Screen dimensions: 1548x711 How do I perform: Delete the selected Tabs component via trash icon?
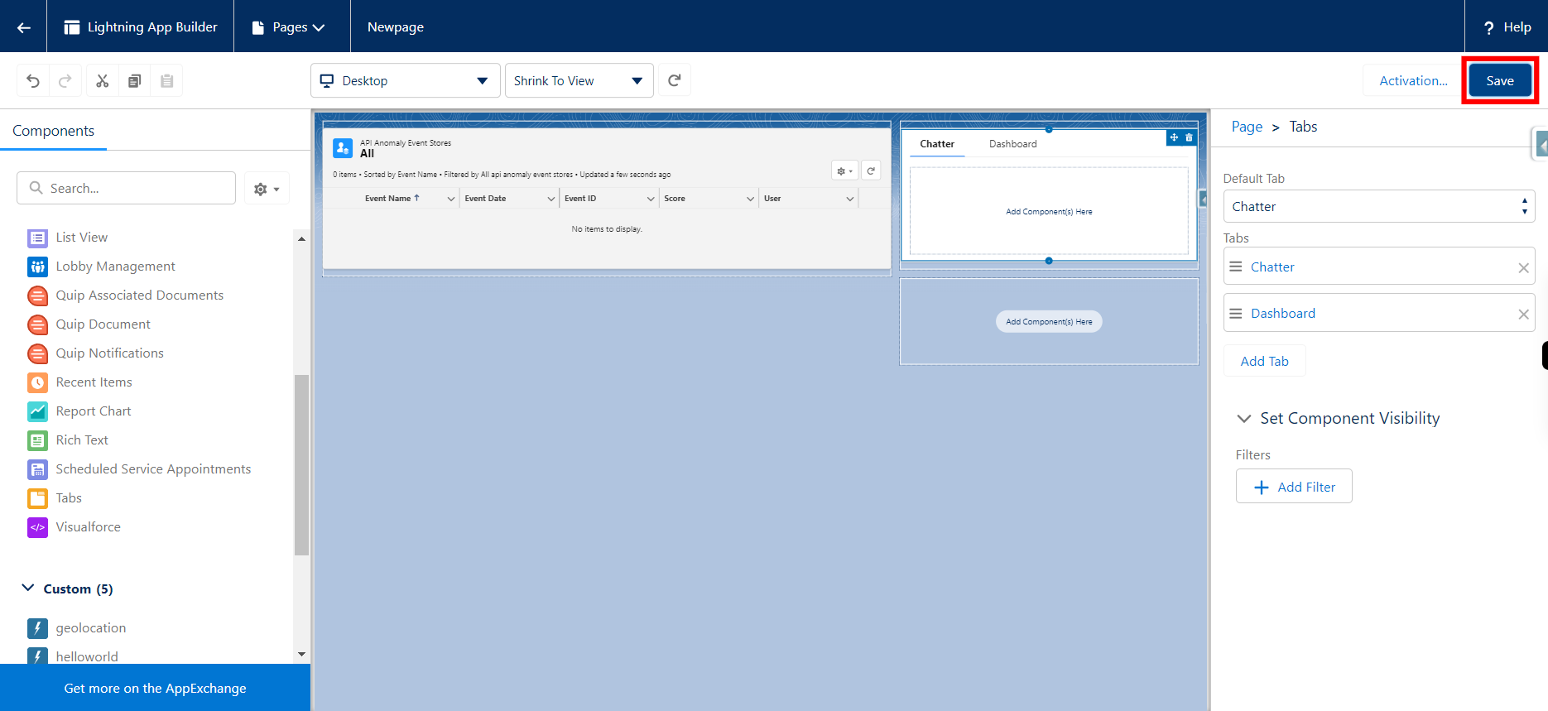tap(1190, 137)
